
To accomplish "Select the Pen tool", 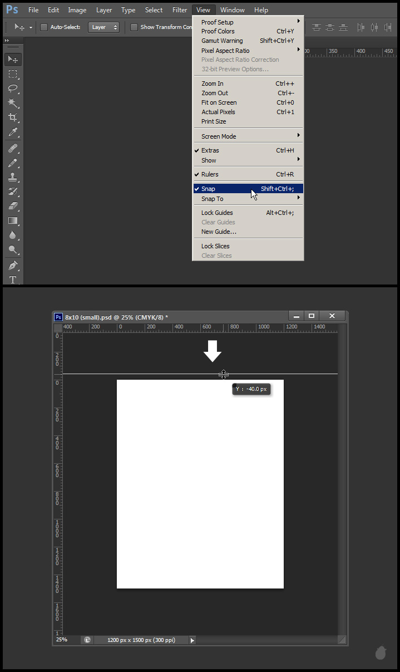I will pos(13,265).
